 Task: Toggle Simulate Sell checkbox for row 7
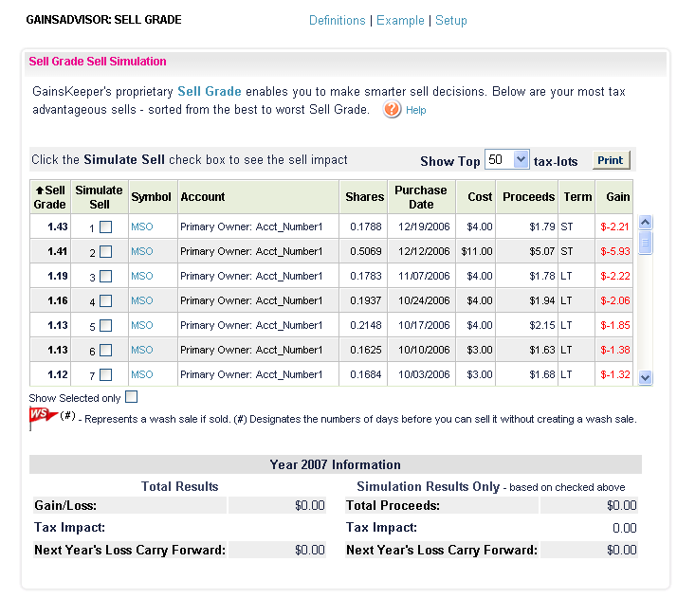[106, 374]
